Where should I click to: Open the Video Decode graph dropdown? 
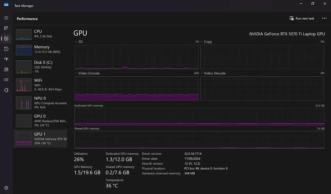tap(202, 73)
